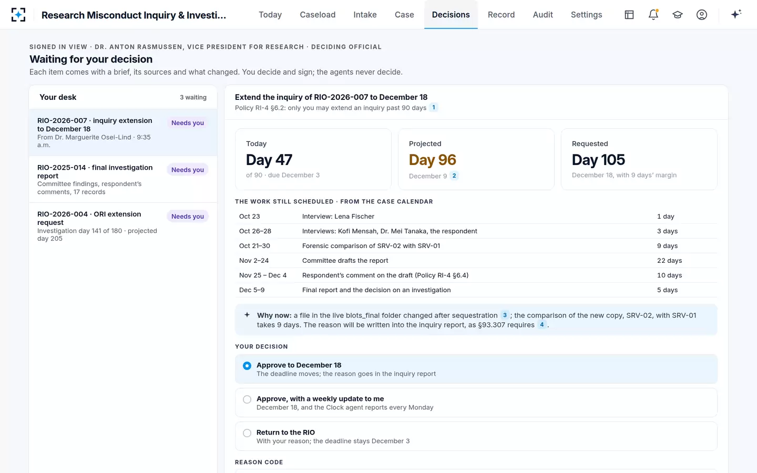Launch the AI assistant sparkle icon
The height and width of the screenshot is (473, 757).
[x=736, y=14]
